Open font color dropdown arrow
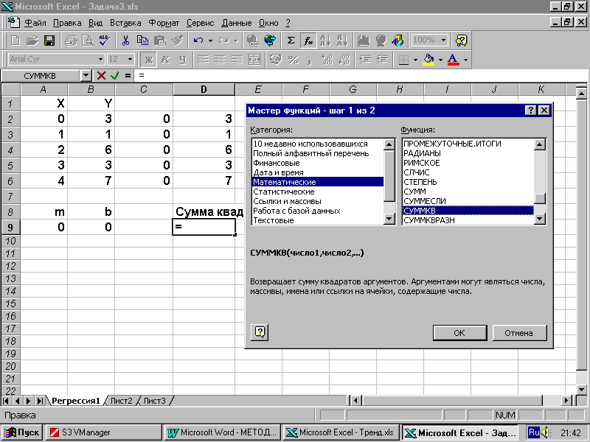The width and height of the screenshot is (590, 442). 466,60
